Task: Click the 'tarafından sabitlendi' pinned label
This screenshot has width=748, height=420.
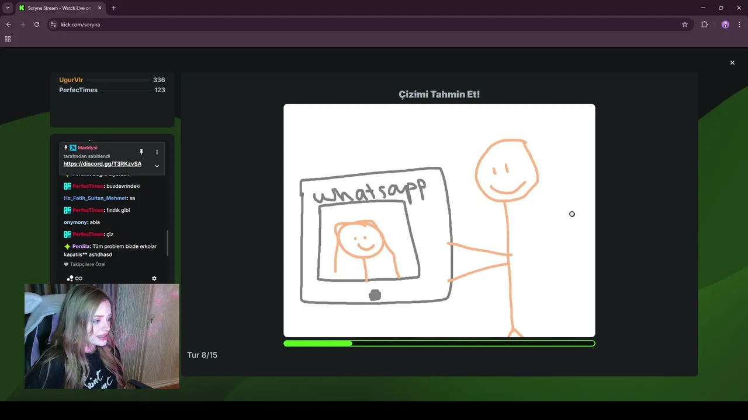Action: pos(86,156)
